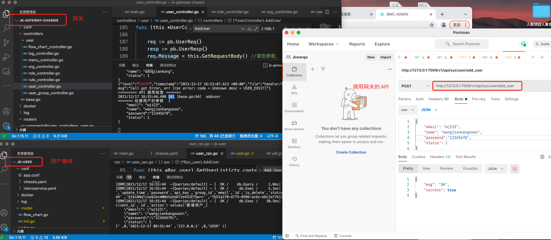This screenshot has width=551, height=240.
Task: Add new collection with plus icon in Postman
Action: coord(313,69)
